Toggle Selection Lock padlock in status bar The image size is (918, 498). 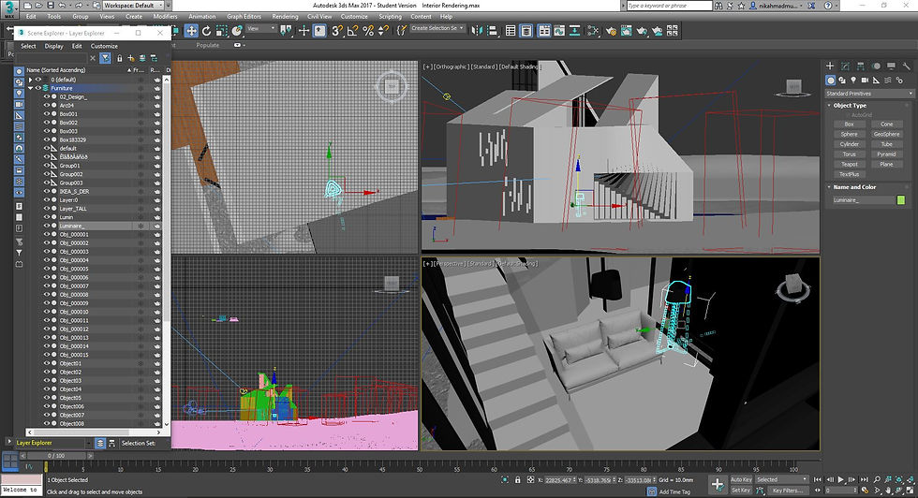[x=517, y=480]
